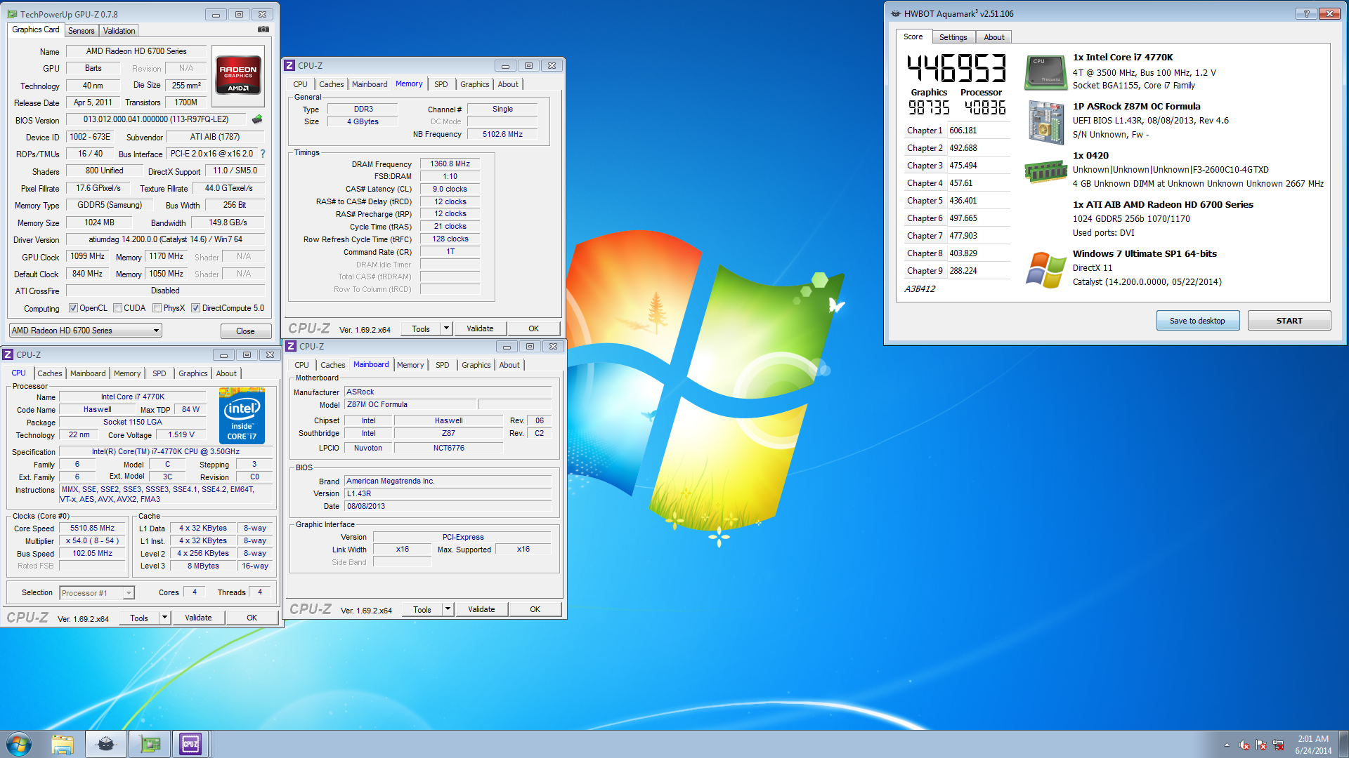The width and height of the screenshot is (1349, 758).
Task: Click the Show desktop strip on taskbar
Action: tap(1343, 744)
